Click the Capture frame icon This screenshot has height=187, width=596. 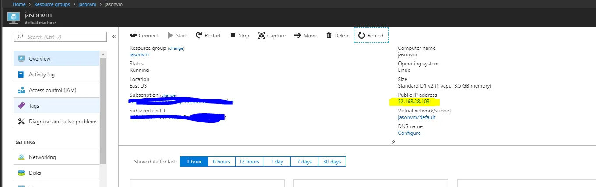(x=261, y=36)
